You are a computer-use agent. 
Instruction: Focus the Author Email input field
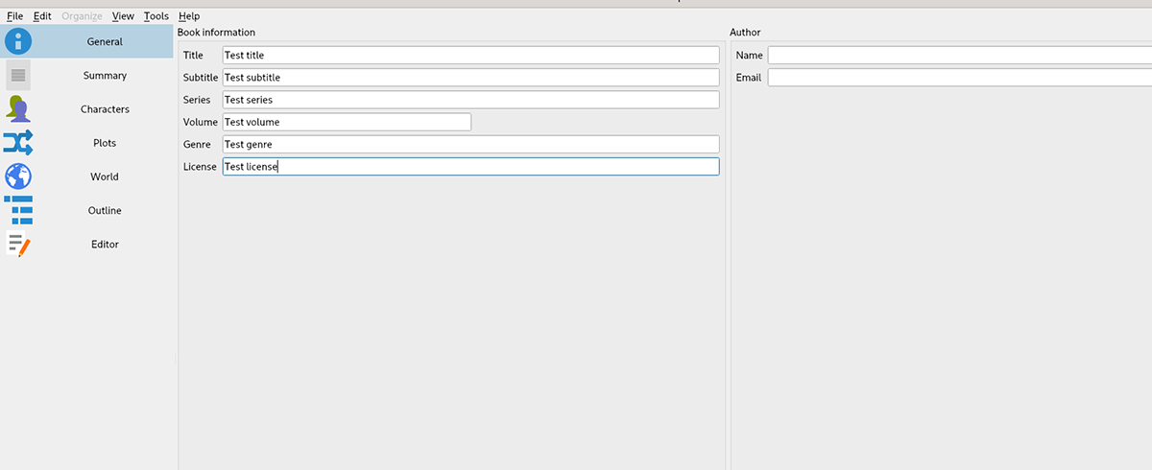coord(959,78)
